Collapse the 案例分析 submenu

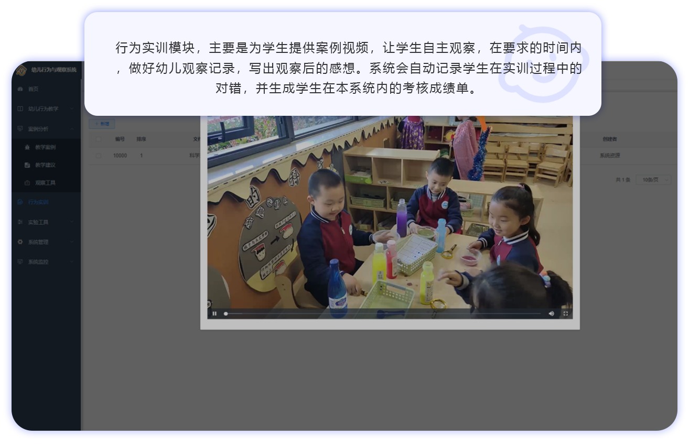click(x=72, y=129)
